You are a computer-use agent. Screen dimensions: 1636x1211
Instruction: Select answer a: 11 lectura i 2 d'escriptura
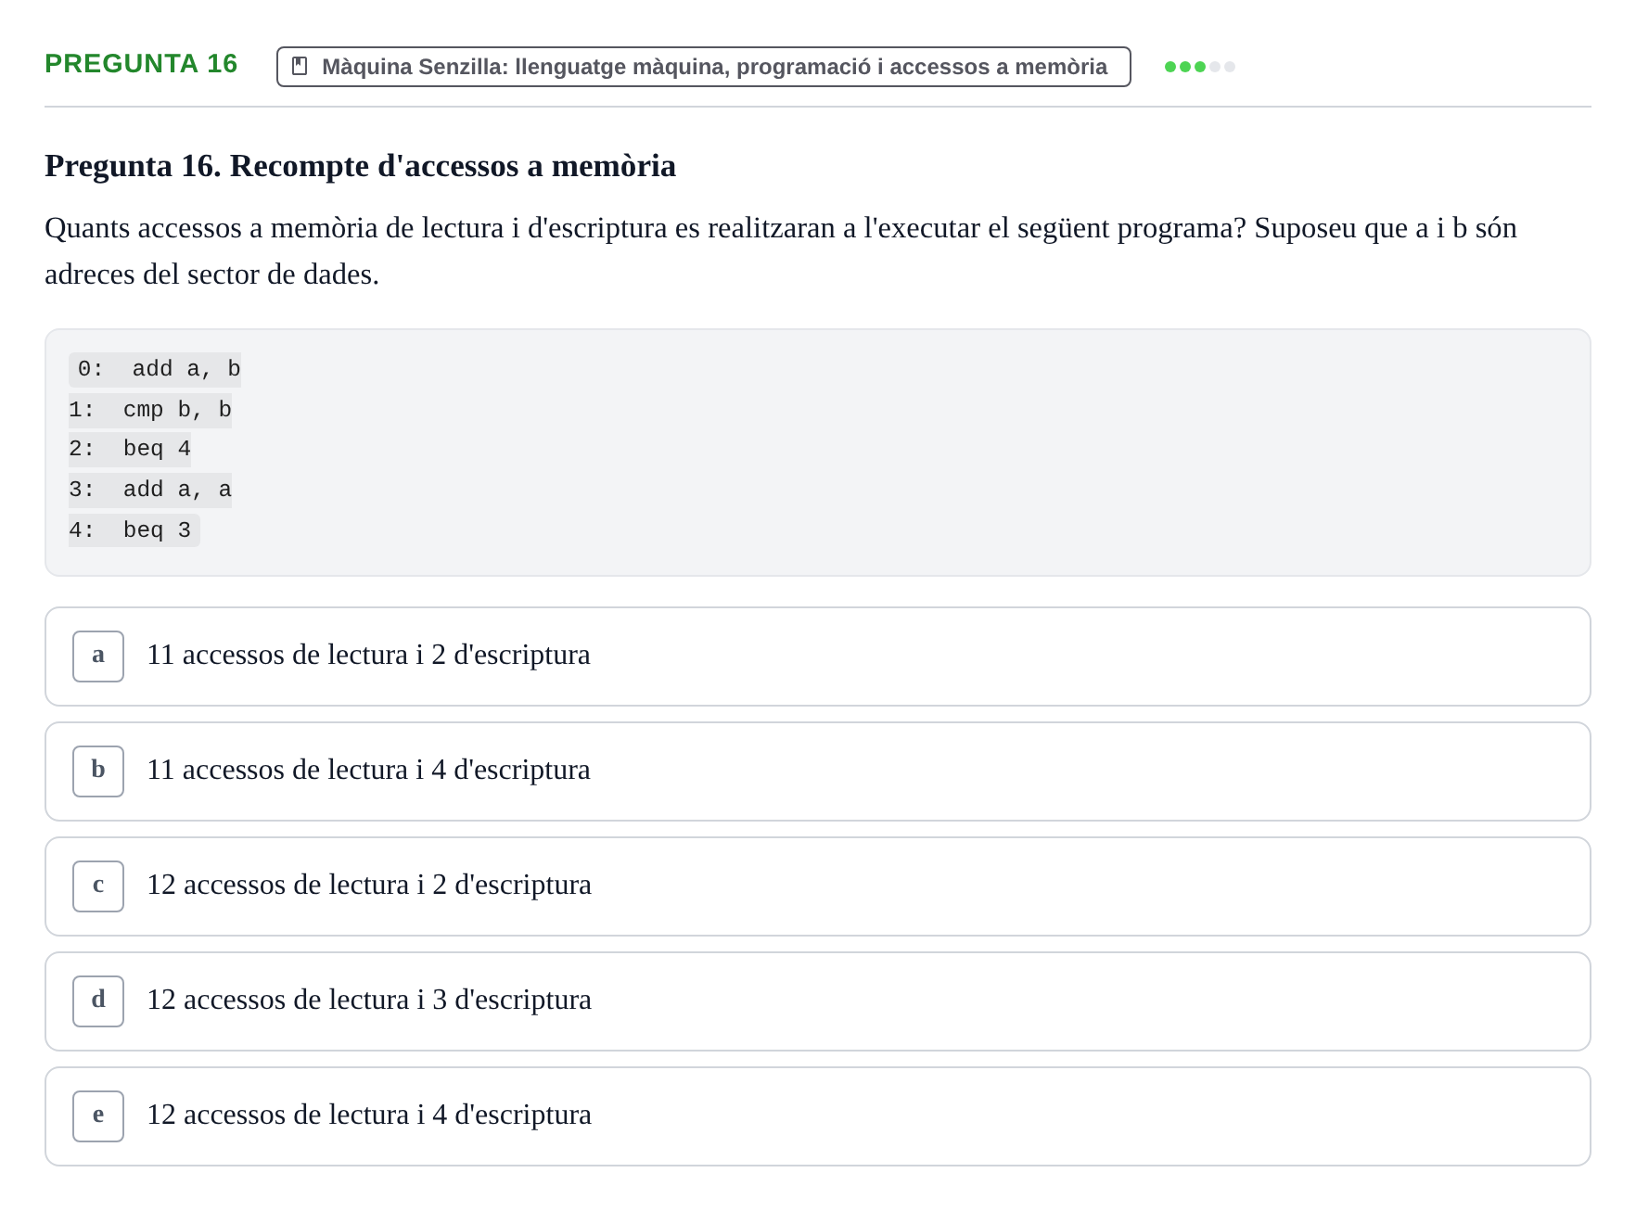(x=817, y=656)
